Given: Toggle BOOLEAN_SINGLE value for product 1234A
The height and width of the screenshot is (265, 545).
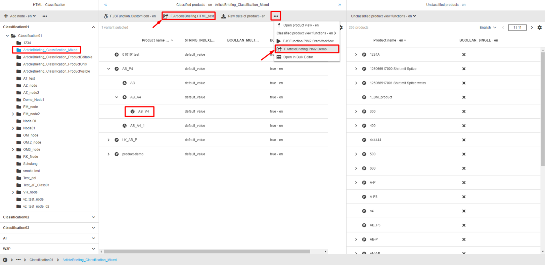Looking at the screenshot, I should tap(464, 54).
